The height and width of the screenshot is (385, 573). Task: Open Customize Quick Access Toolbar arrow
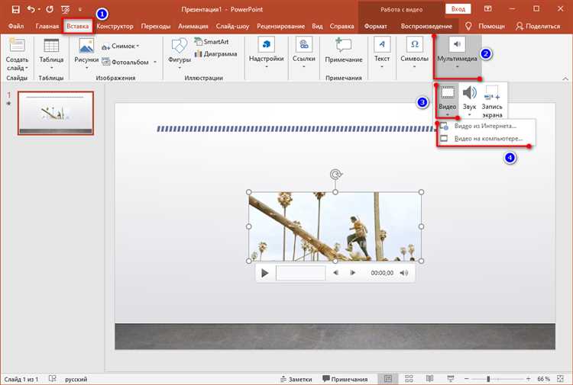(80, 10)
